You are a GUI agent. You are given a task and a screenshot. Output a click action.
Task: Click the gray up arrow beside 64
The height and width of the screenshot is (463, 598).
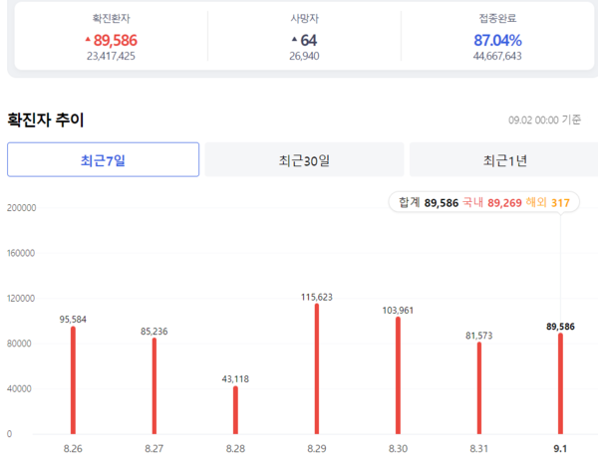coord(293,39)
